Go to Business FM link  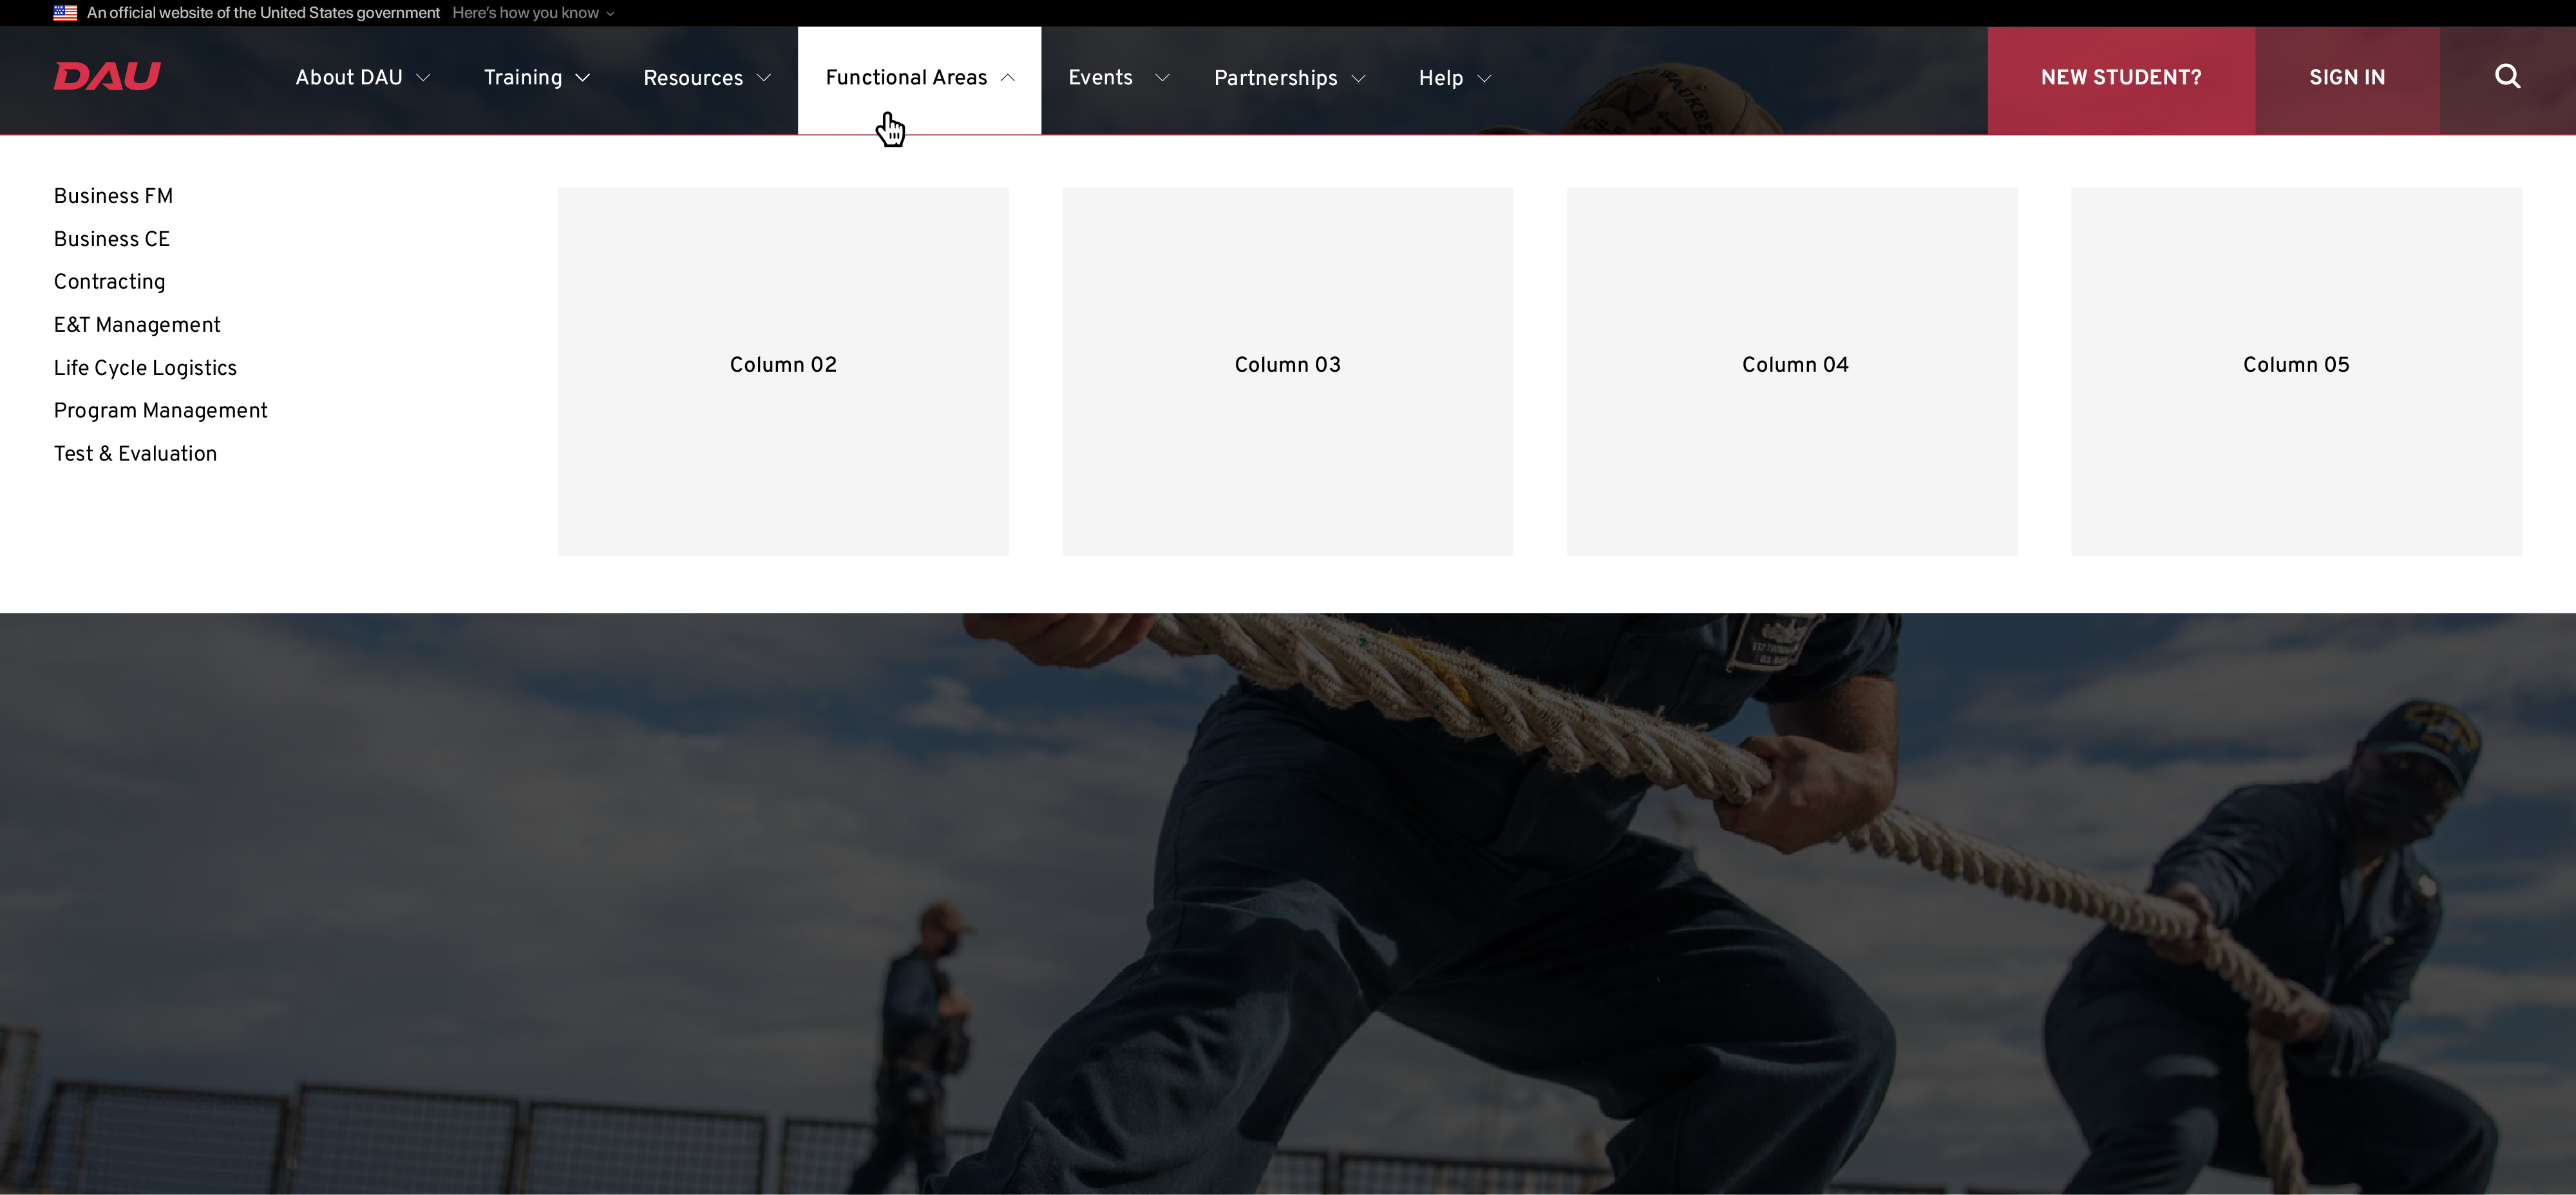coord(113,196)
